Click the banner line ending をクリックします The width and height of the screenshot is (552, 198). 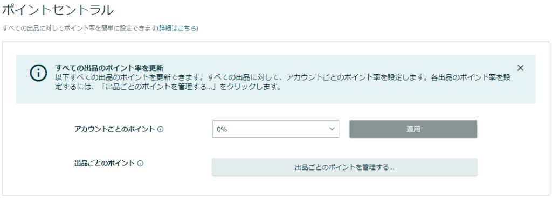click(x=168, y=87)
